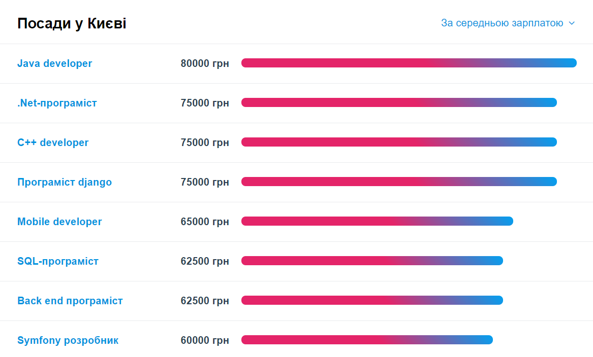Open the Mobile developer position link

59,222
